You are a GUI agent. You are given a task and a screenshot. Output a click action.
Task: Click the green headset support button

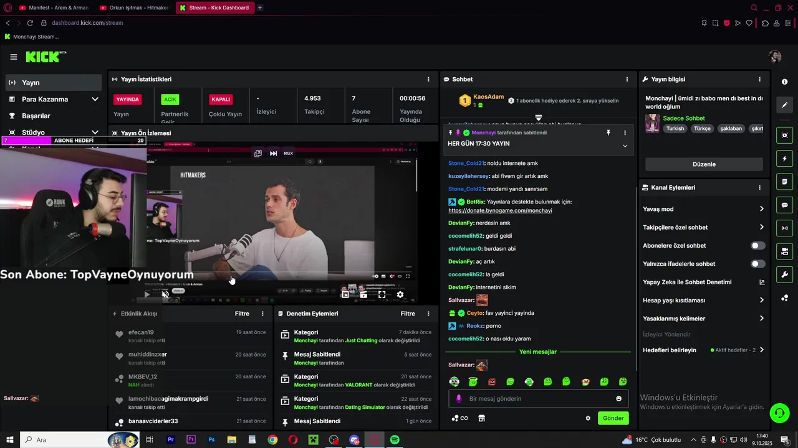(779, 413)
